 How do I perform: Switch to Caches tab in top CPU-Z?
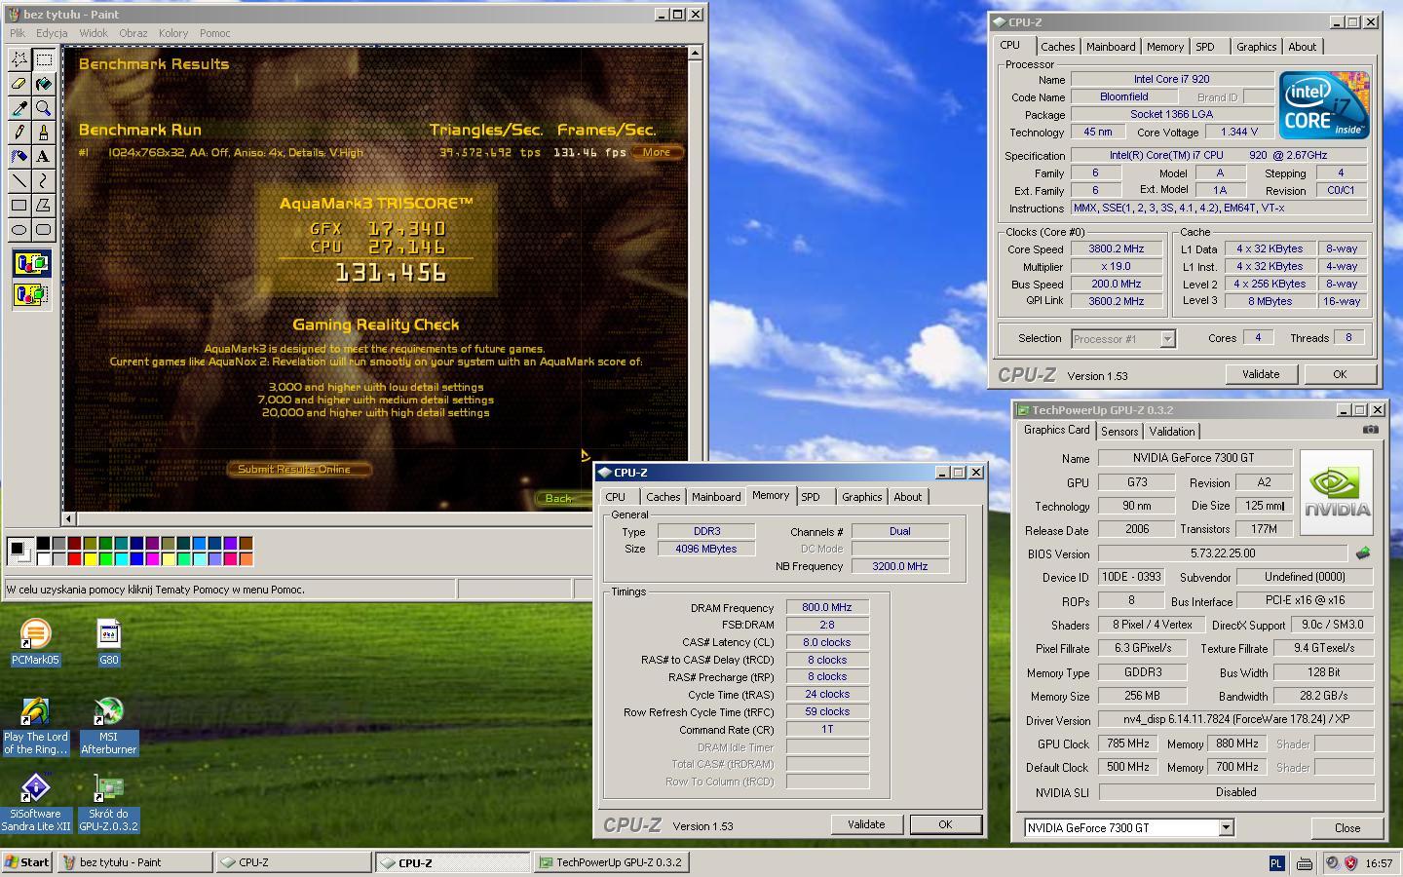1057,47
